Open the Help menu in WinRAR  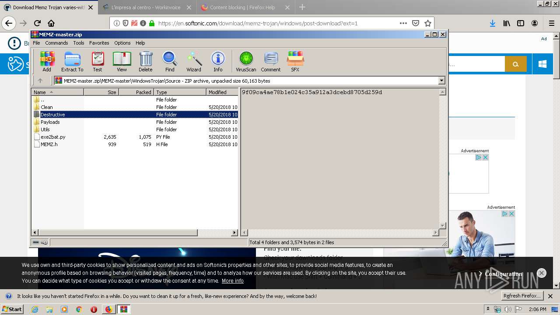[140, 43]
